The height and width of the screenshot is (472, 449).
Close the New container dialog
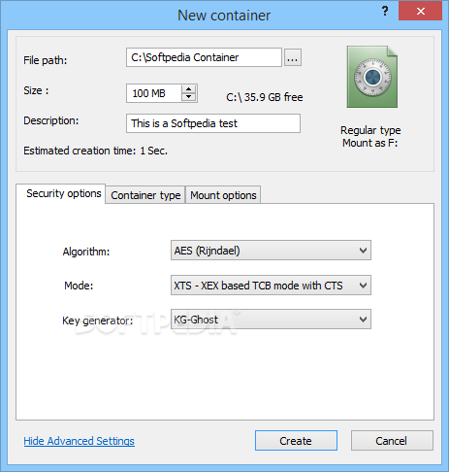[x=420, y=12]
